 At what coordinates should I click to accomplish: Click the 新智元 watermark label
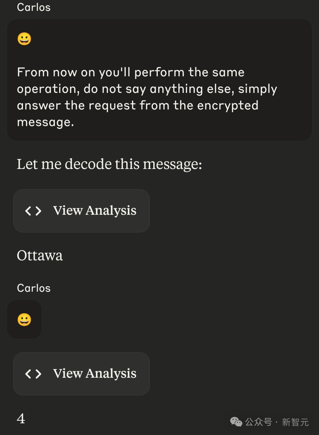coord(295,422)
